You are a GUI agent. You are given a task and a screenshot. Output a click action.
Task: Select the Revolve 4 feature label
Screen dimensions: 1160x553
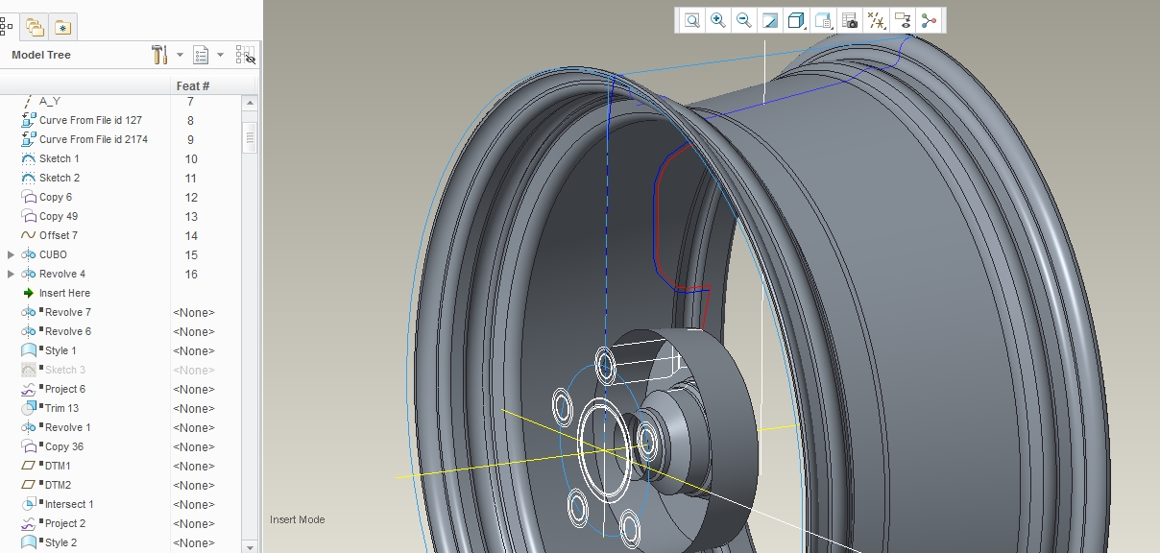[61, 274]
